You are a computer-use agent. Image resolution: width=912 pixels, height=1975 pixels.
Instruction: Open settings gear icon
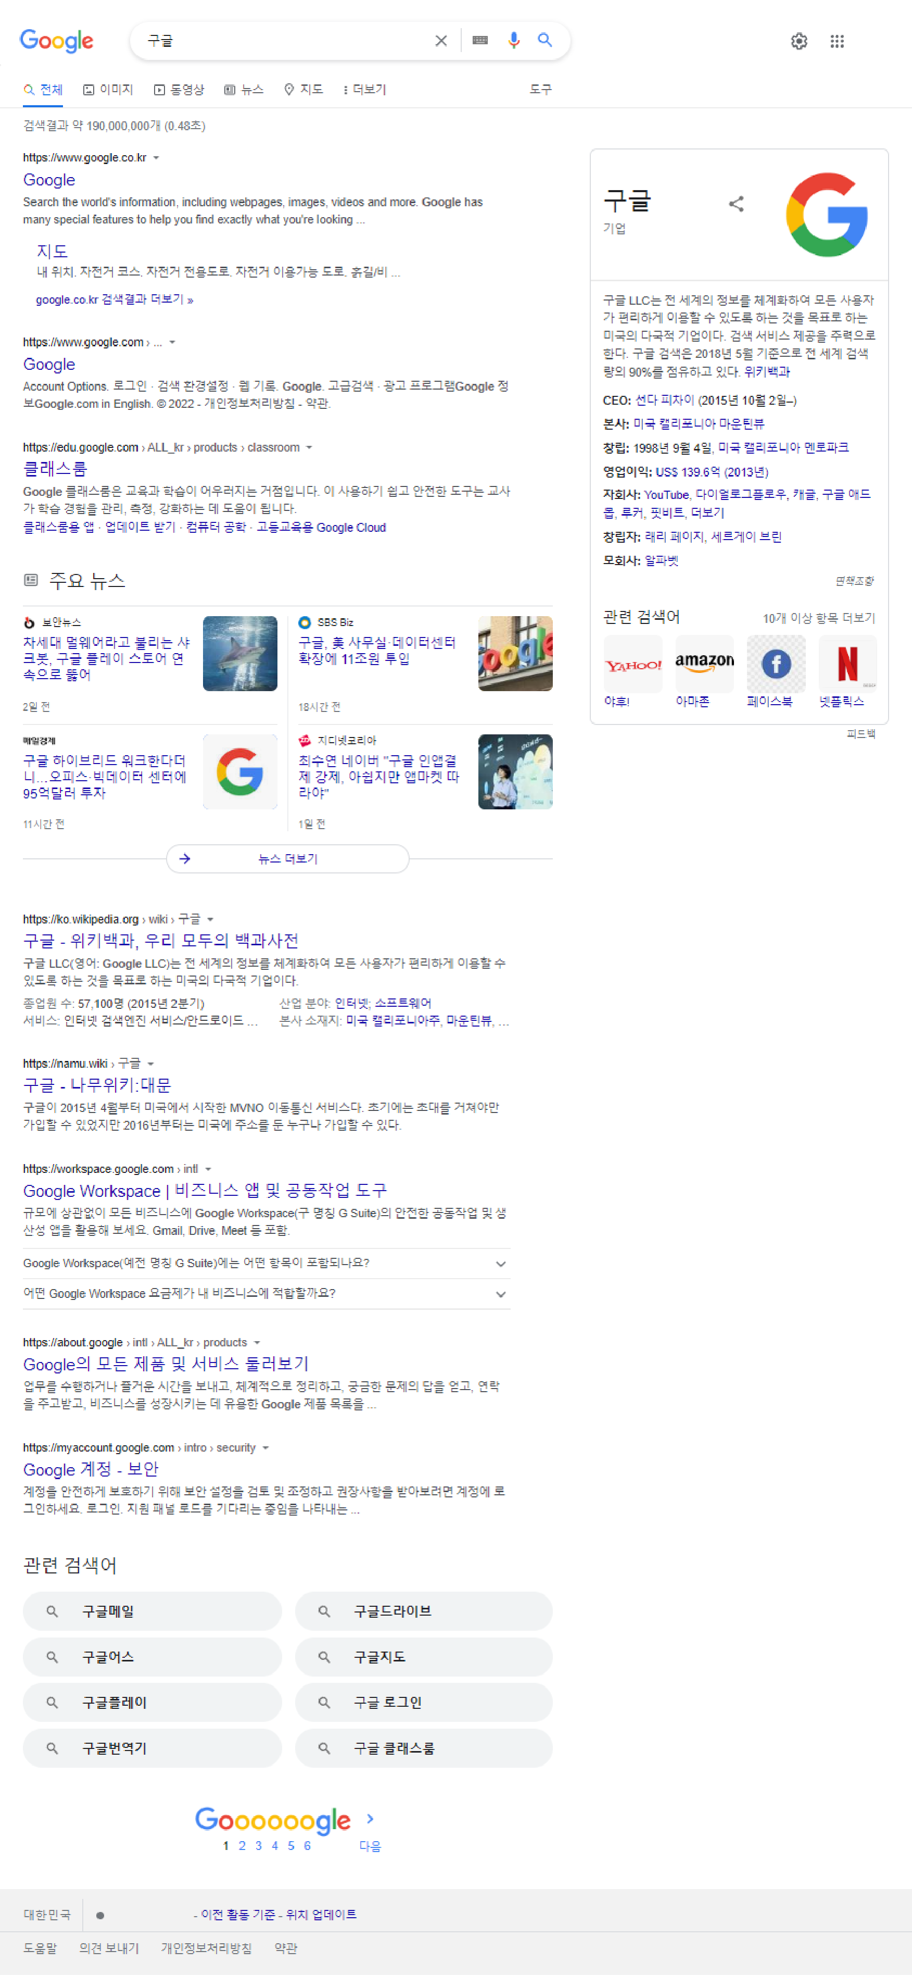[799, 41]
